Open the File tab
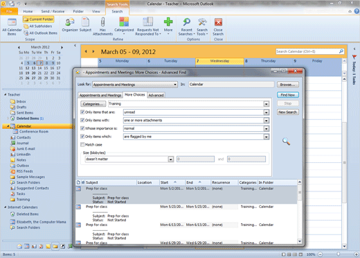360x258 pixels. click(9, 11)
